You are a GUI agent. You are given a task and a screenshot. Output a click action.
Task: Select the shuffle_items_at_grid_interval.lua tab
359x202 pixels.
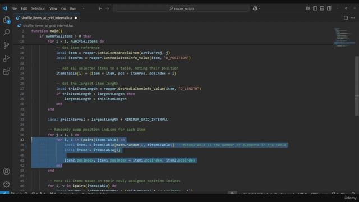tap(47, 18)
